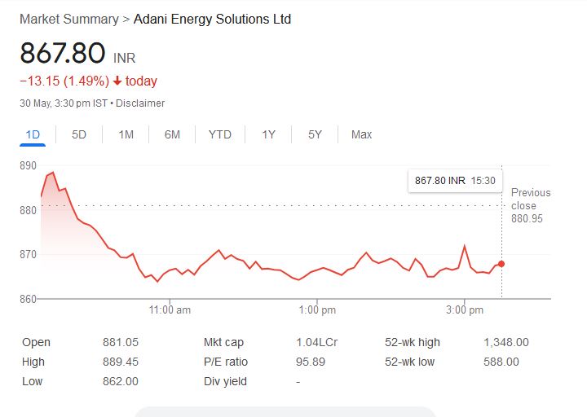The image size is (587, 417).
Task: Open the Market Summary breadcrumb link
Action: [68, 19]
